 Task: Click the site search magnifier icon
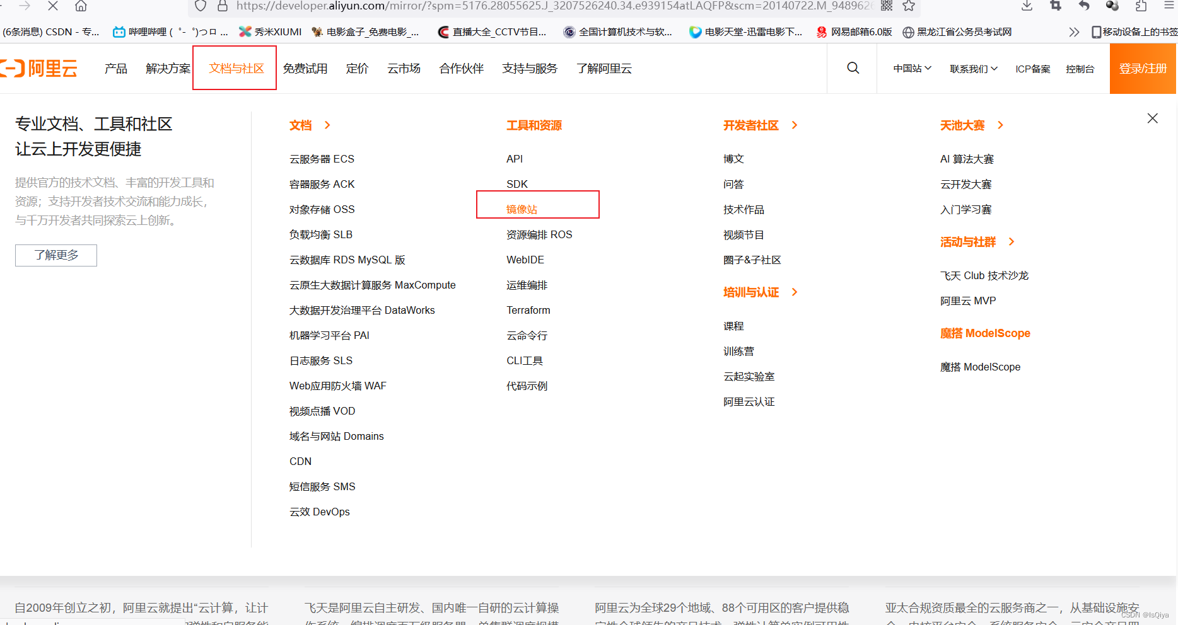(853, 68)
